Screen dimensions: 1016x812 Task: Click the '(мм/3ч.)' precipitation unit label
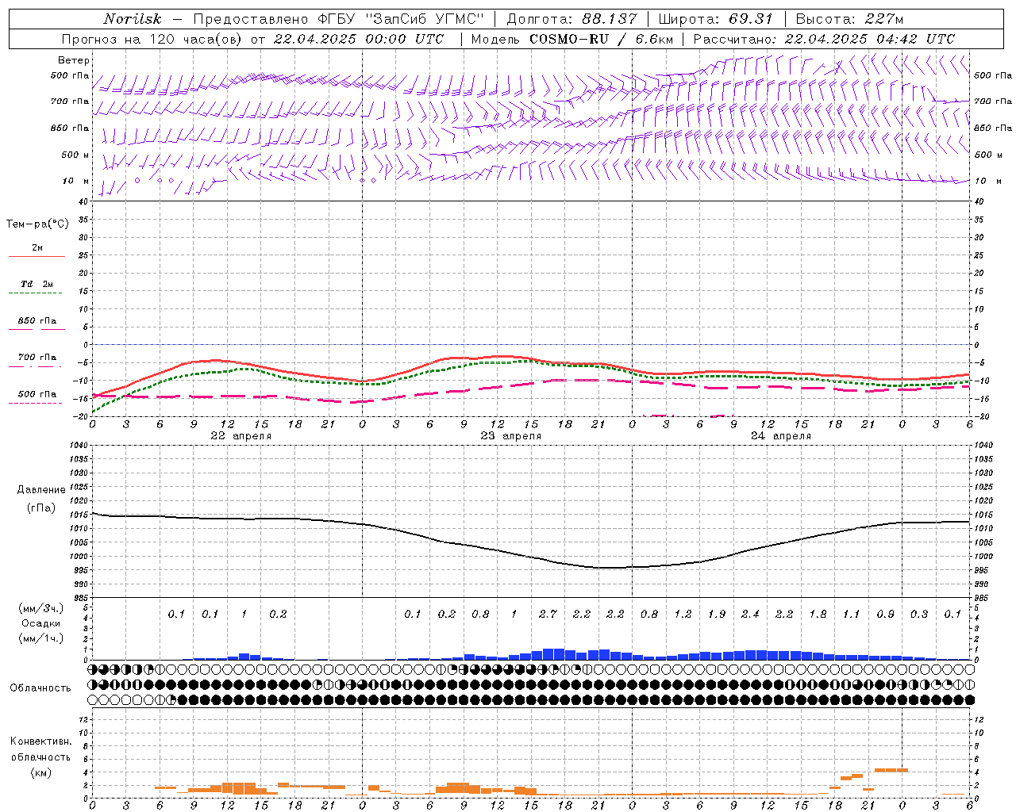point(41,608)
